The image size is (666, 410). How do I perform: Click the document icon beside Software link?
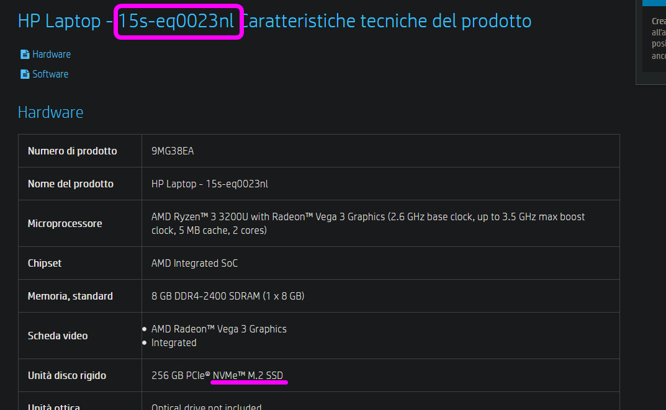pos(25,74)
